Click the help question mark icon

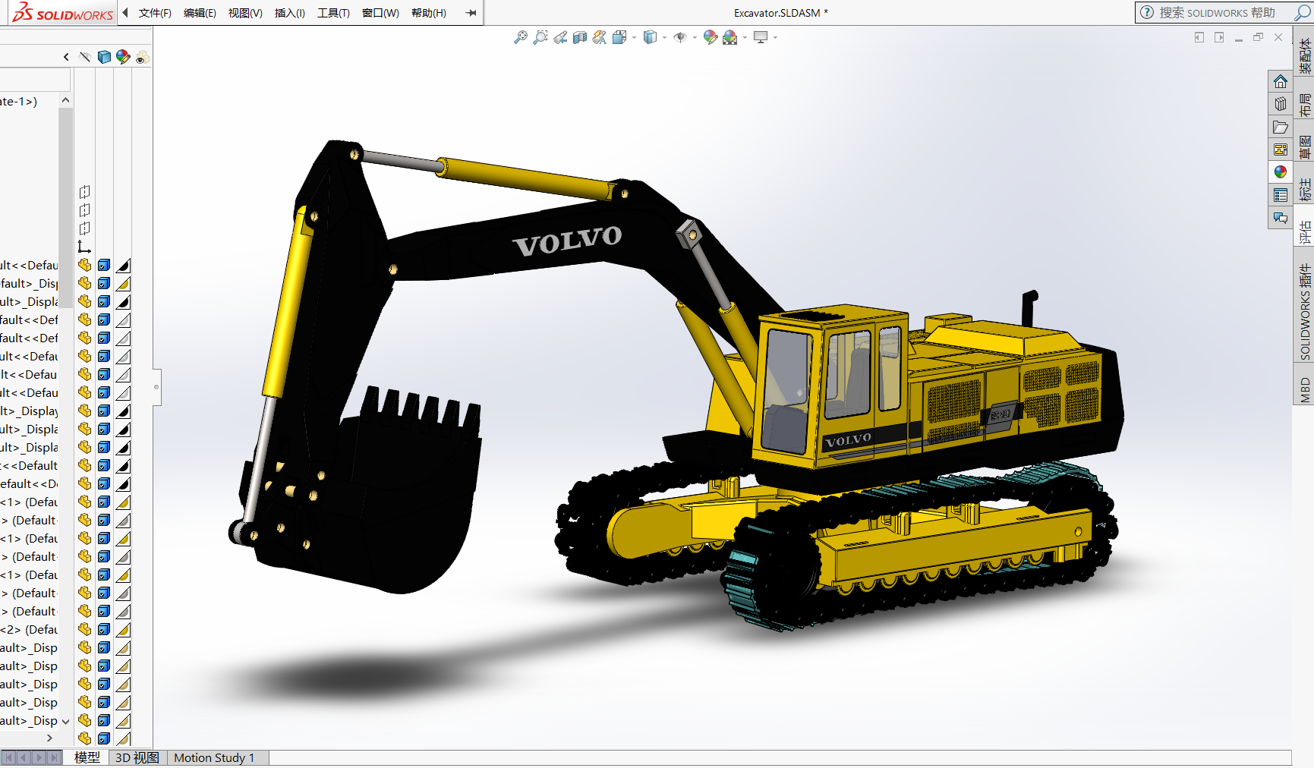(x=1147, y=12)
